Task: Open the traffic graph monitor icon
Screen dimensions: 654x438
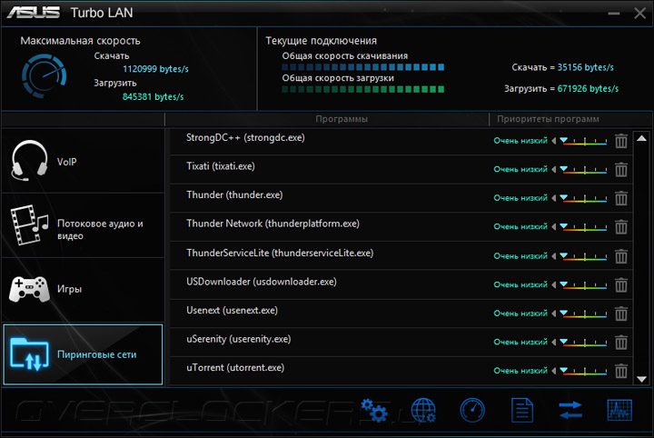Action: tap(619, 410)
